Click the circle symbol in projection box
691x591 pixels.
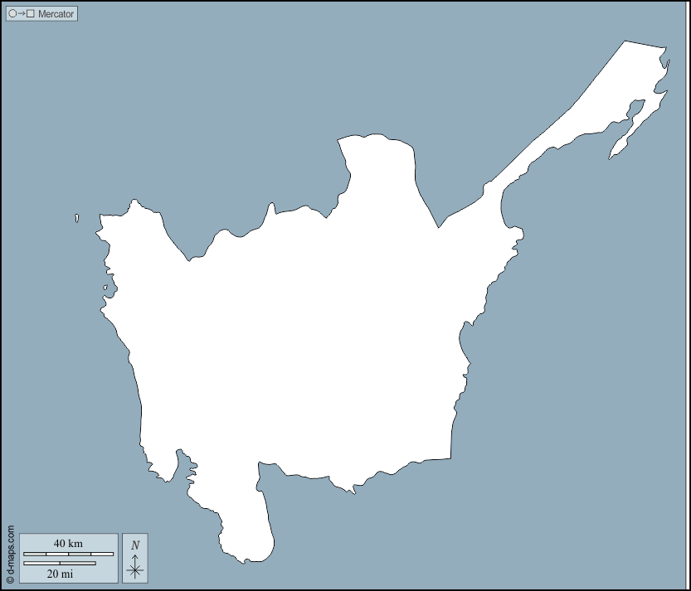[x=12, y=14]
